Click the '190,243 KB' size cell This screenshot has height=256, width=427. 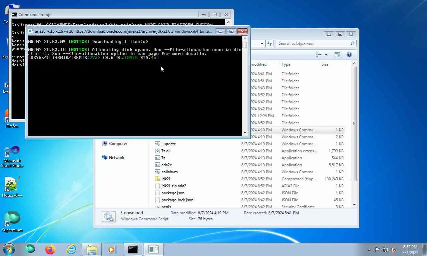point(334,179)
